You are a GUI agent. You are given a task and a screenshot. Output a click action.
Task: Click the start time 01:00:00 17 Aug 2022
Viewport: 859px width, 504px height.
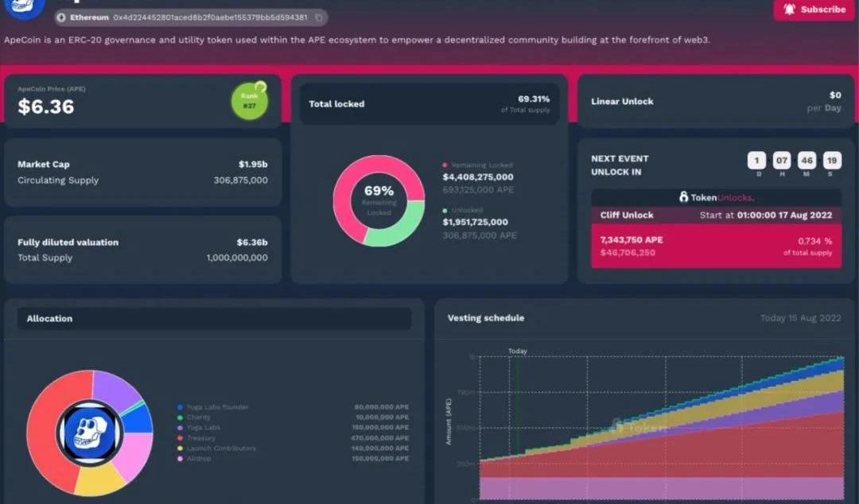point(784,215)
